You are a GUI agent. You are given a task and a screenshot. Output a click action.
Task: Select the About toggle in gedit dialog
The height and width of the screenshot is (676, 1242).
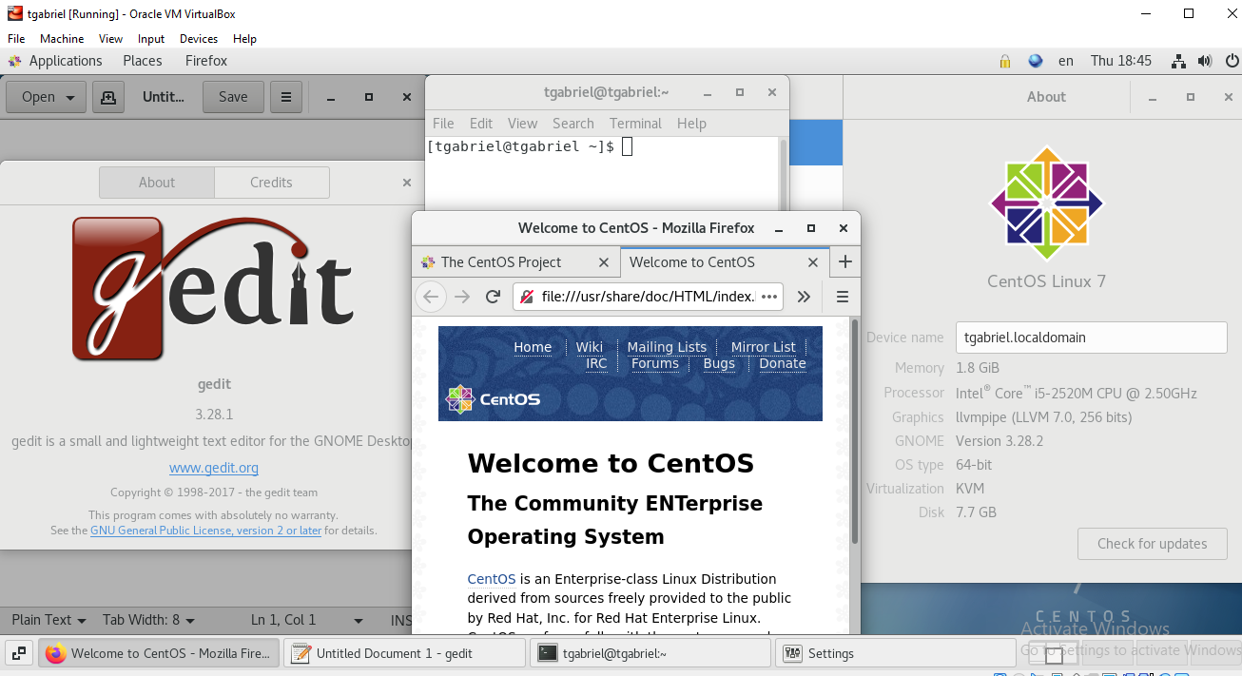click(157, 183)
